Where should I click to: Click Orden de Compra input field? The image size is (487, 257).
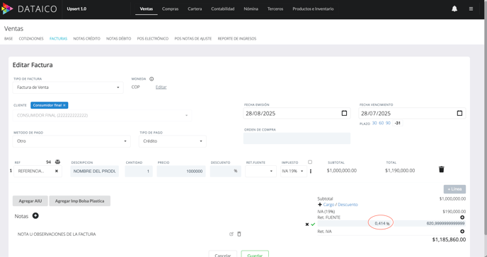(297, 138)
